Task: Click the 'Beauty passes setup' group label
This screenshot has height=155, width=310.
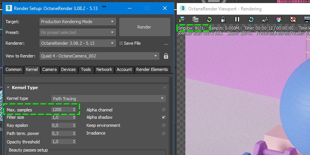Action: (x=28, y=150)
